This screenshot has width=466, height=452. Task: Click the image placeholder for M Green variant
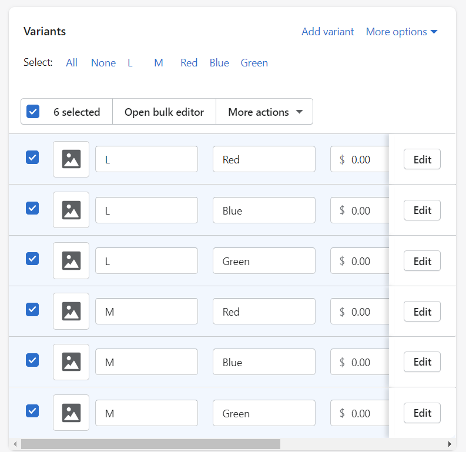[x=71, y=413]
